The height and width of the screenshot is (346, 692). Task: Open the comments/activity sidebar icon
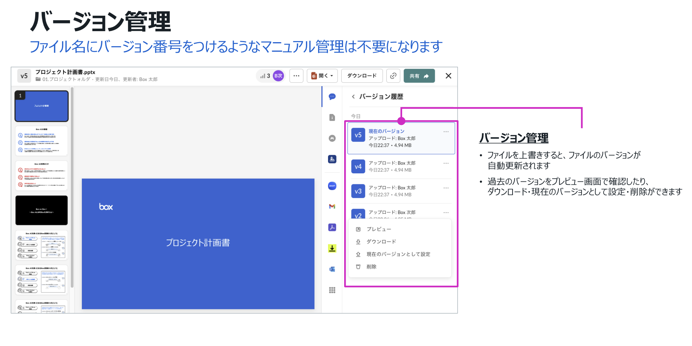332,97
